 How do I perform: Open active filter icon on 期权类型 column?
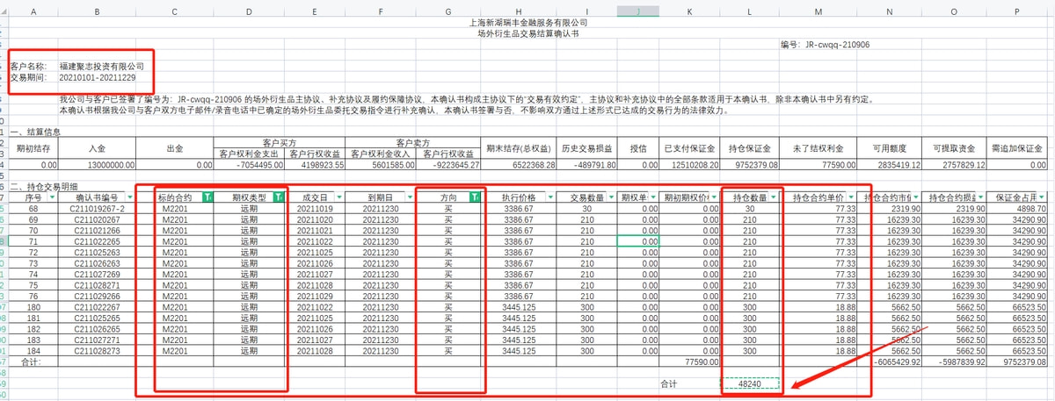click(280, 198)
